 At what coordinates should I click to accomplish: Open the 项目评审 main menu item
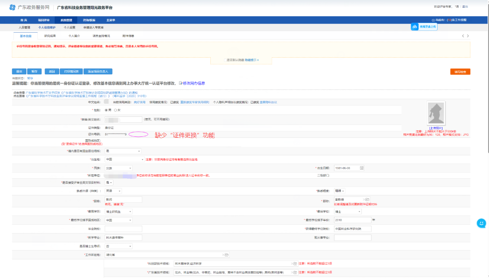click(44, 20)
